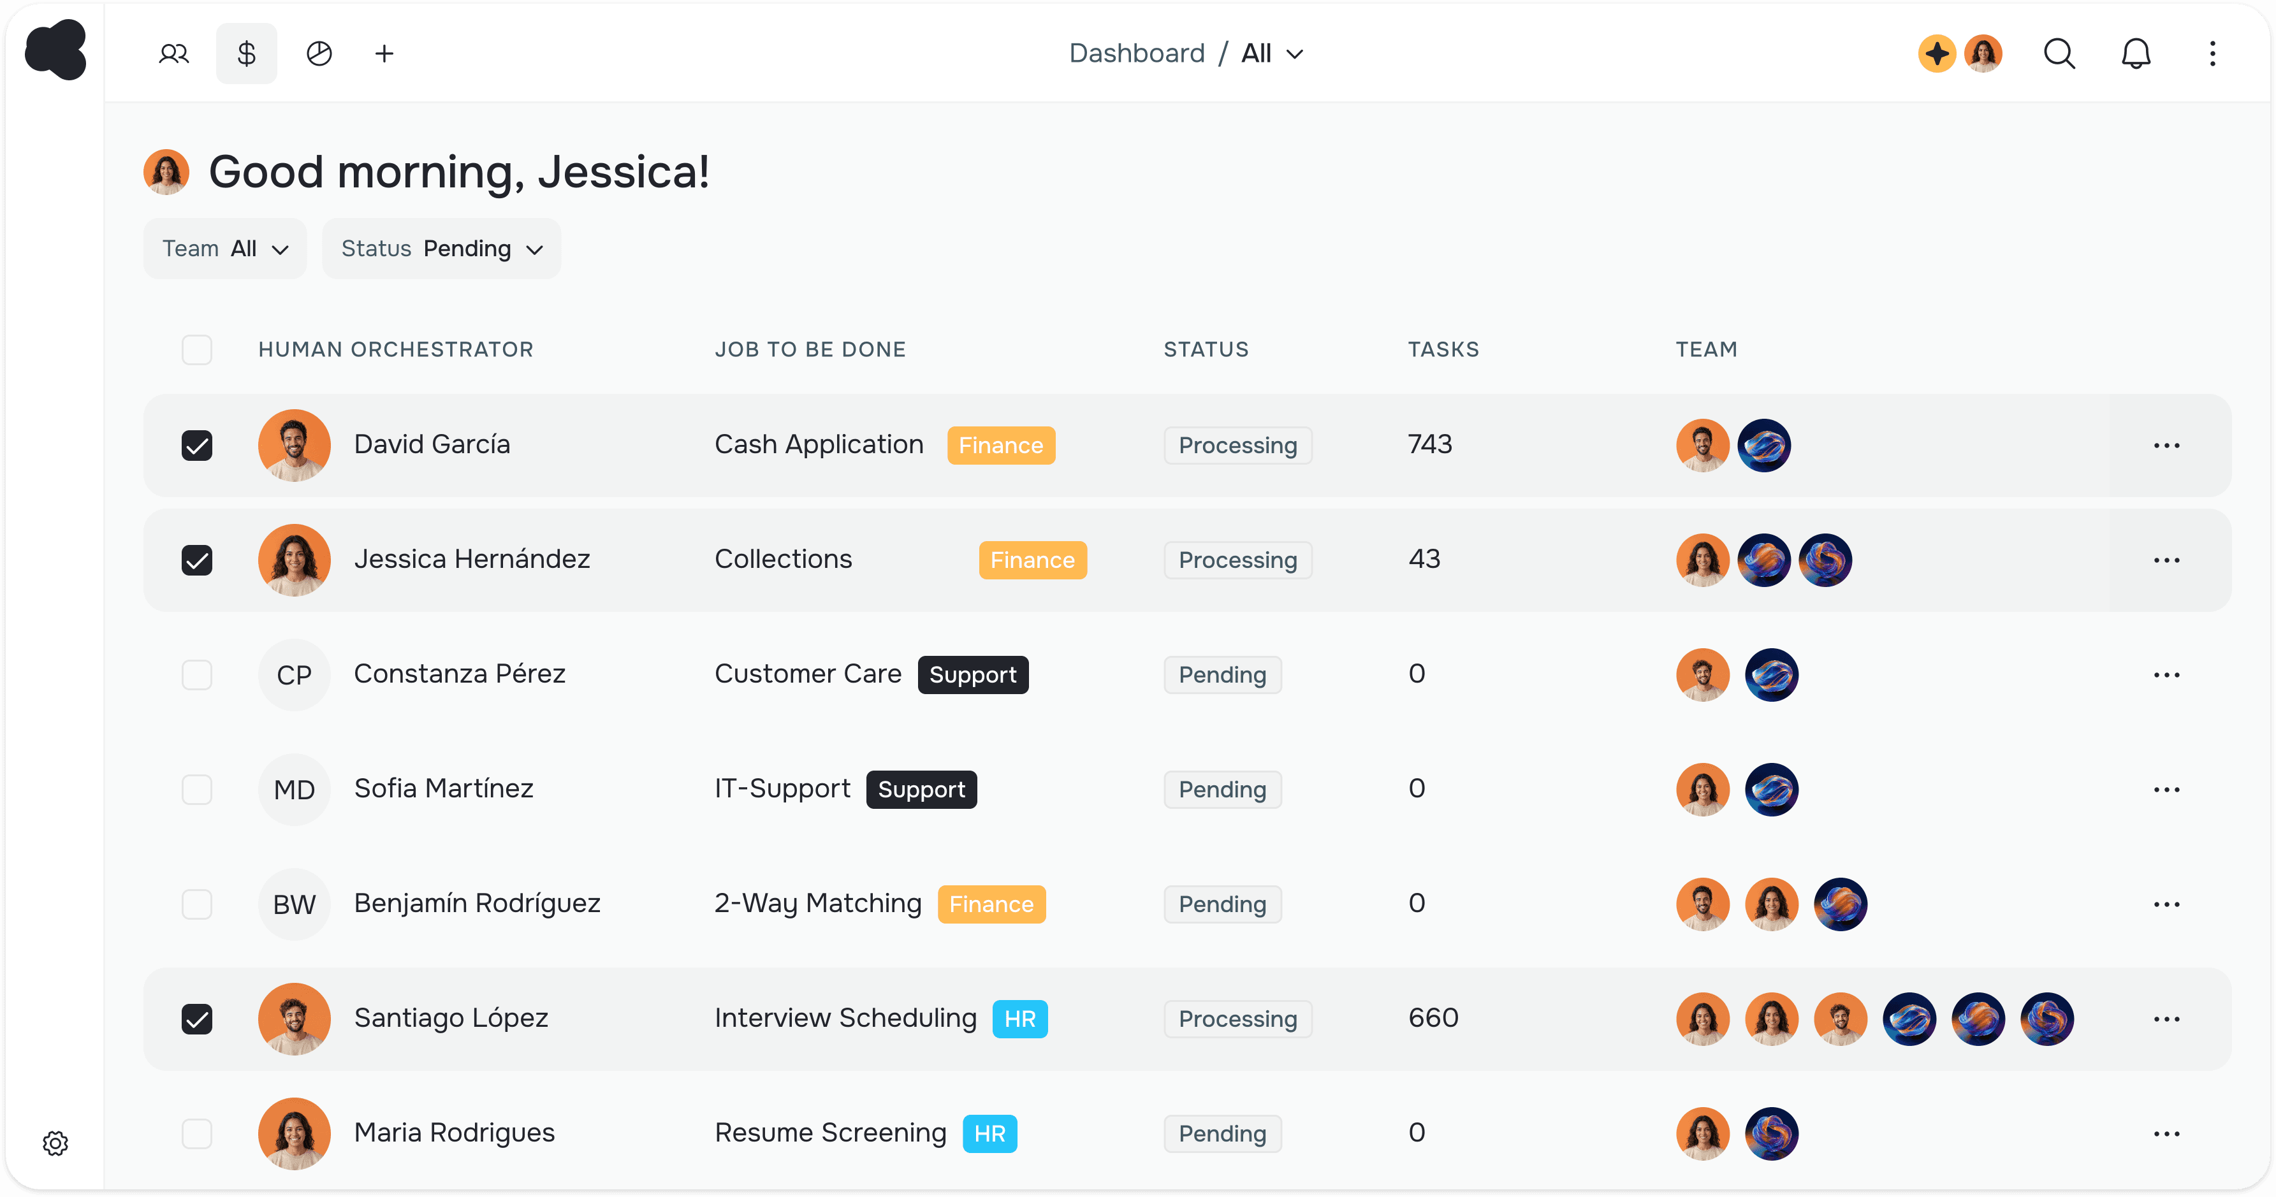The width and height of the screenshot is (2276, 1197).
Task: Toggle select-all checkbox in table header
Action: [x=197, y=350]
